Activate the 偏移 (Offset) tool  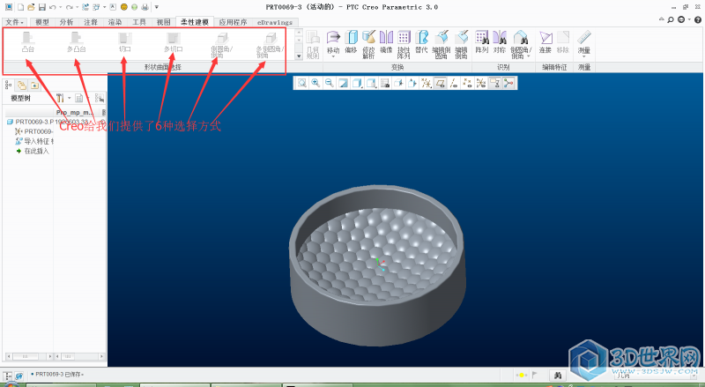coord(351,41)
